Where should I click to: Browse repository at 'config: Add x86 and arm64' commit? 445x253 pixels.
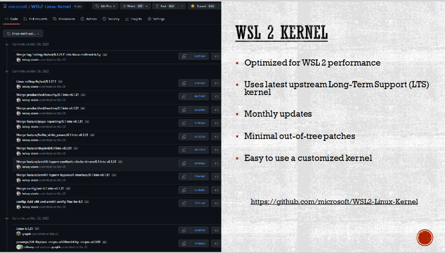coord(216,203)
